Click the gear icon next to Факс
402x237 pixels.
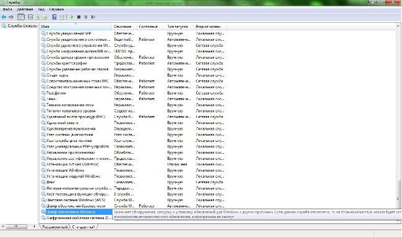point(43,182)
